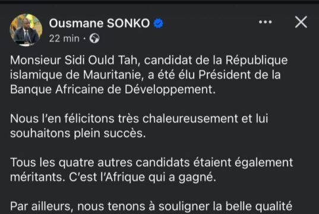Viewport: 319px width, 214px height.
Task: Click the word Mauritanie in the post
Action: tap(112, 75)
